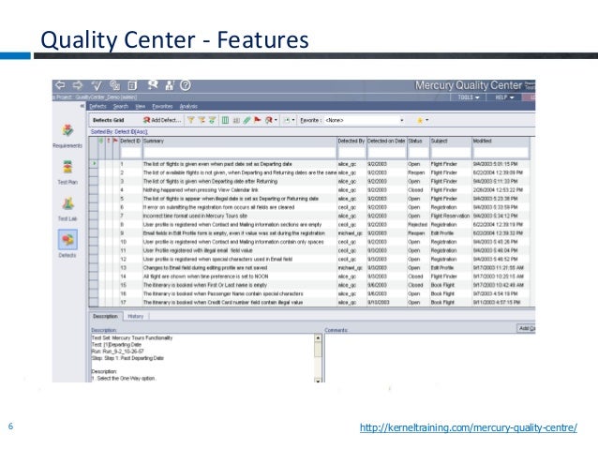Screen dimensions: 598x449
Task: Open the Analysis menu
Action: coord(188,107)
